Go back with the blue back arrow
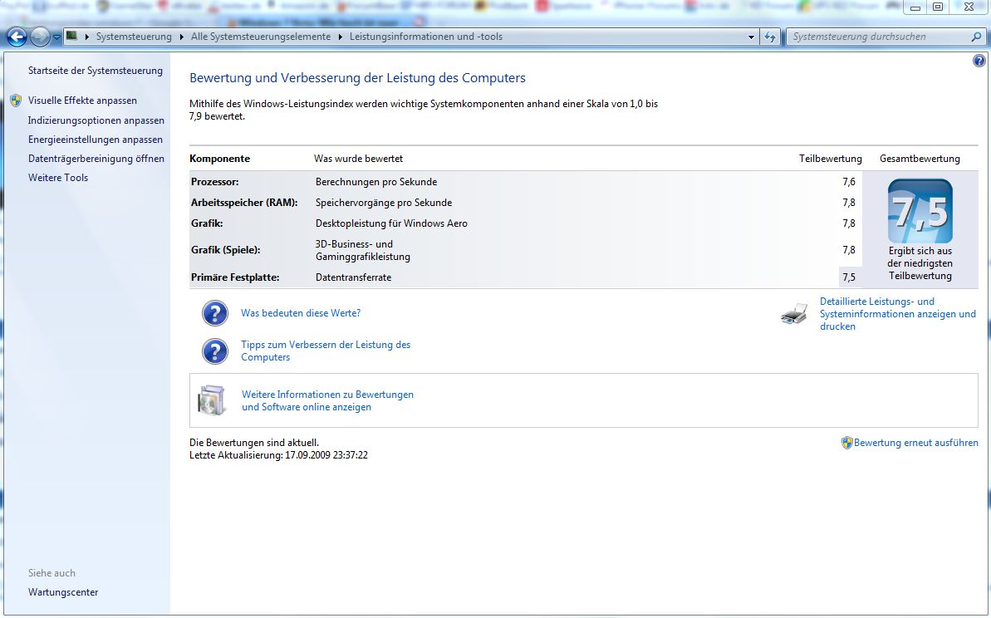This screenshot has height=618, width=991. pyautogui.click(x=17, y=37)
